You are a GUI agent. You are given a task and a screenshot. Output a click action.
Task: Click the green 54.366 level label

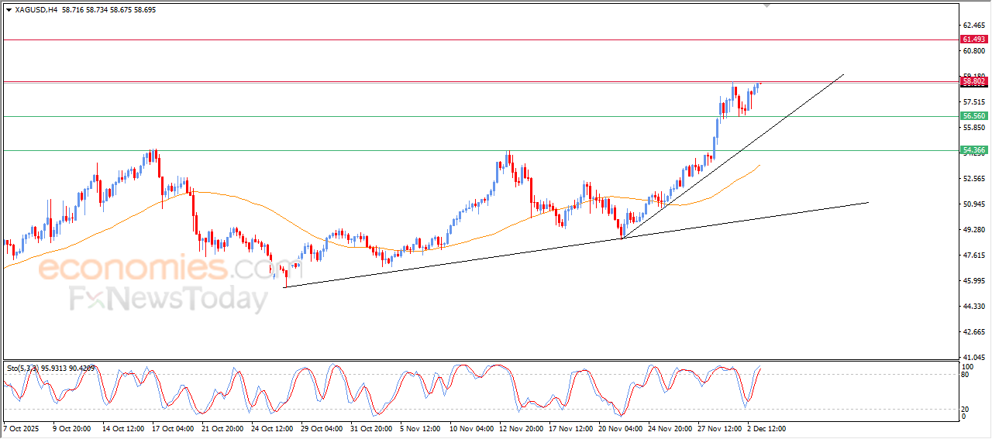[x=973, y=150]
